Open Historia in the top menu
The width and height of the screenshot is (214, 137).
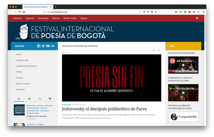pyautogui.click(x=56, y=18)
